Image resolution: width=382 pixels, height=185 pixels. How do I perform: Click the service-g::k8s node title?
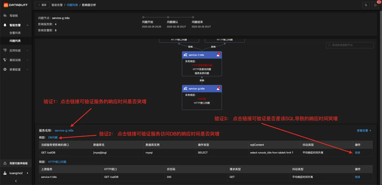click(x=197, y=89)
